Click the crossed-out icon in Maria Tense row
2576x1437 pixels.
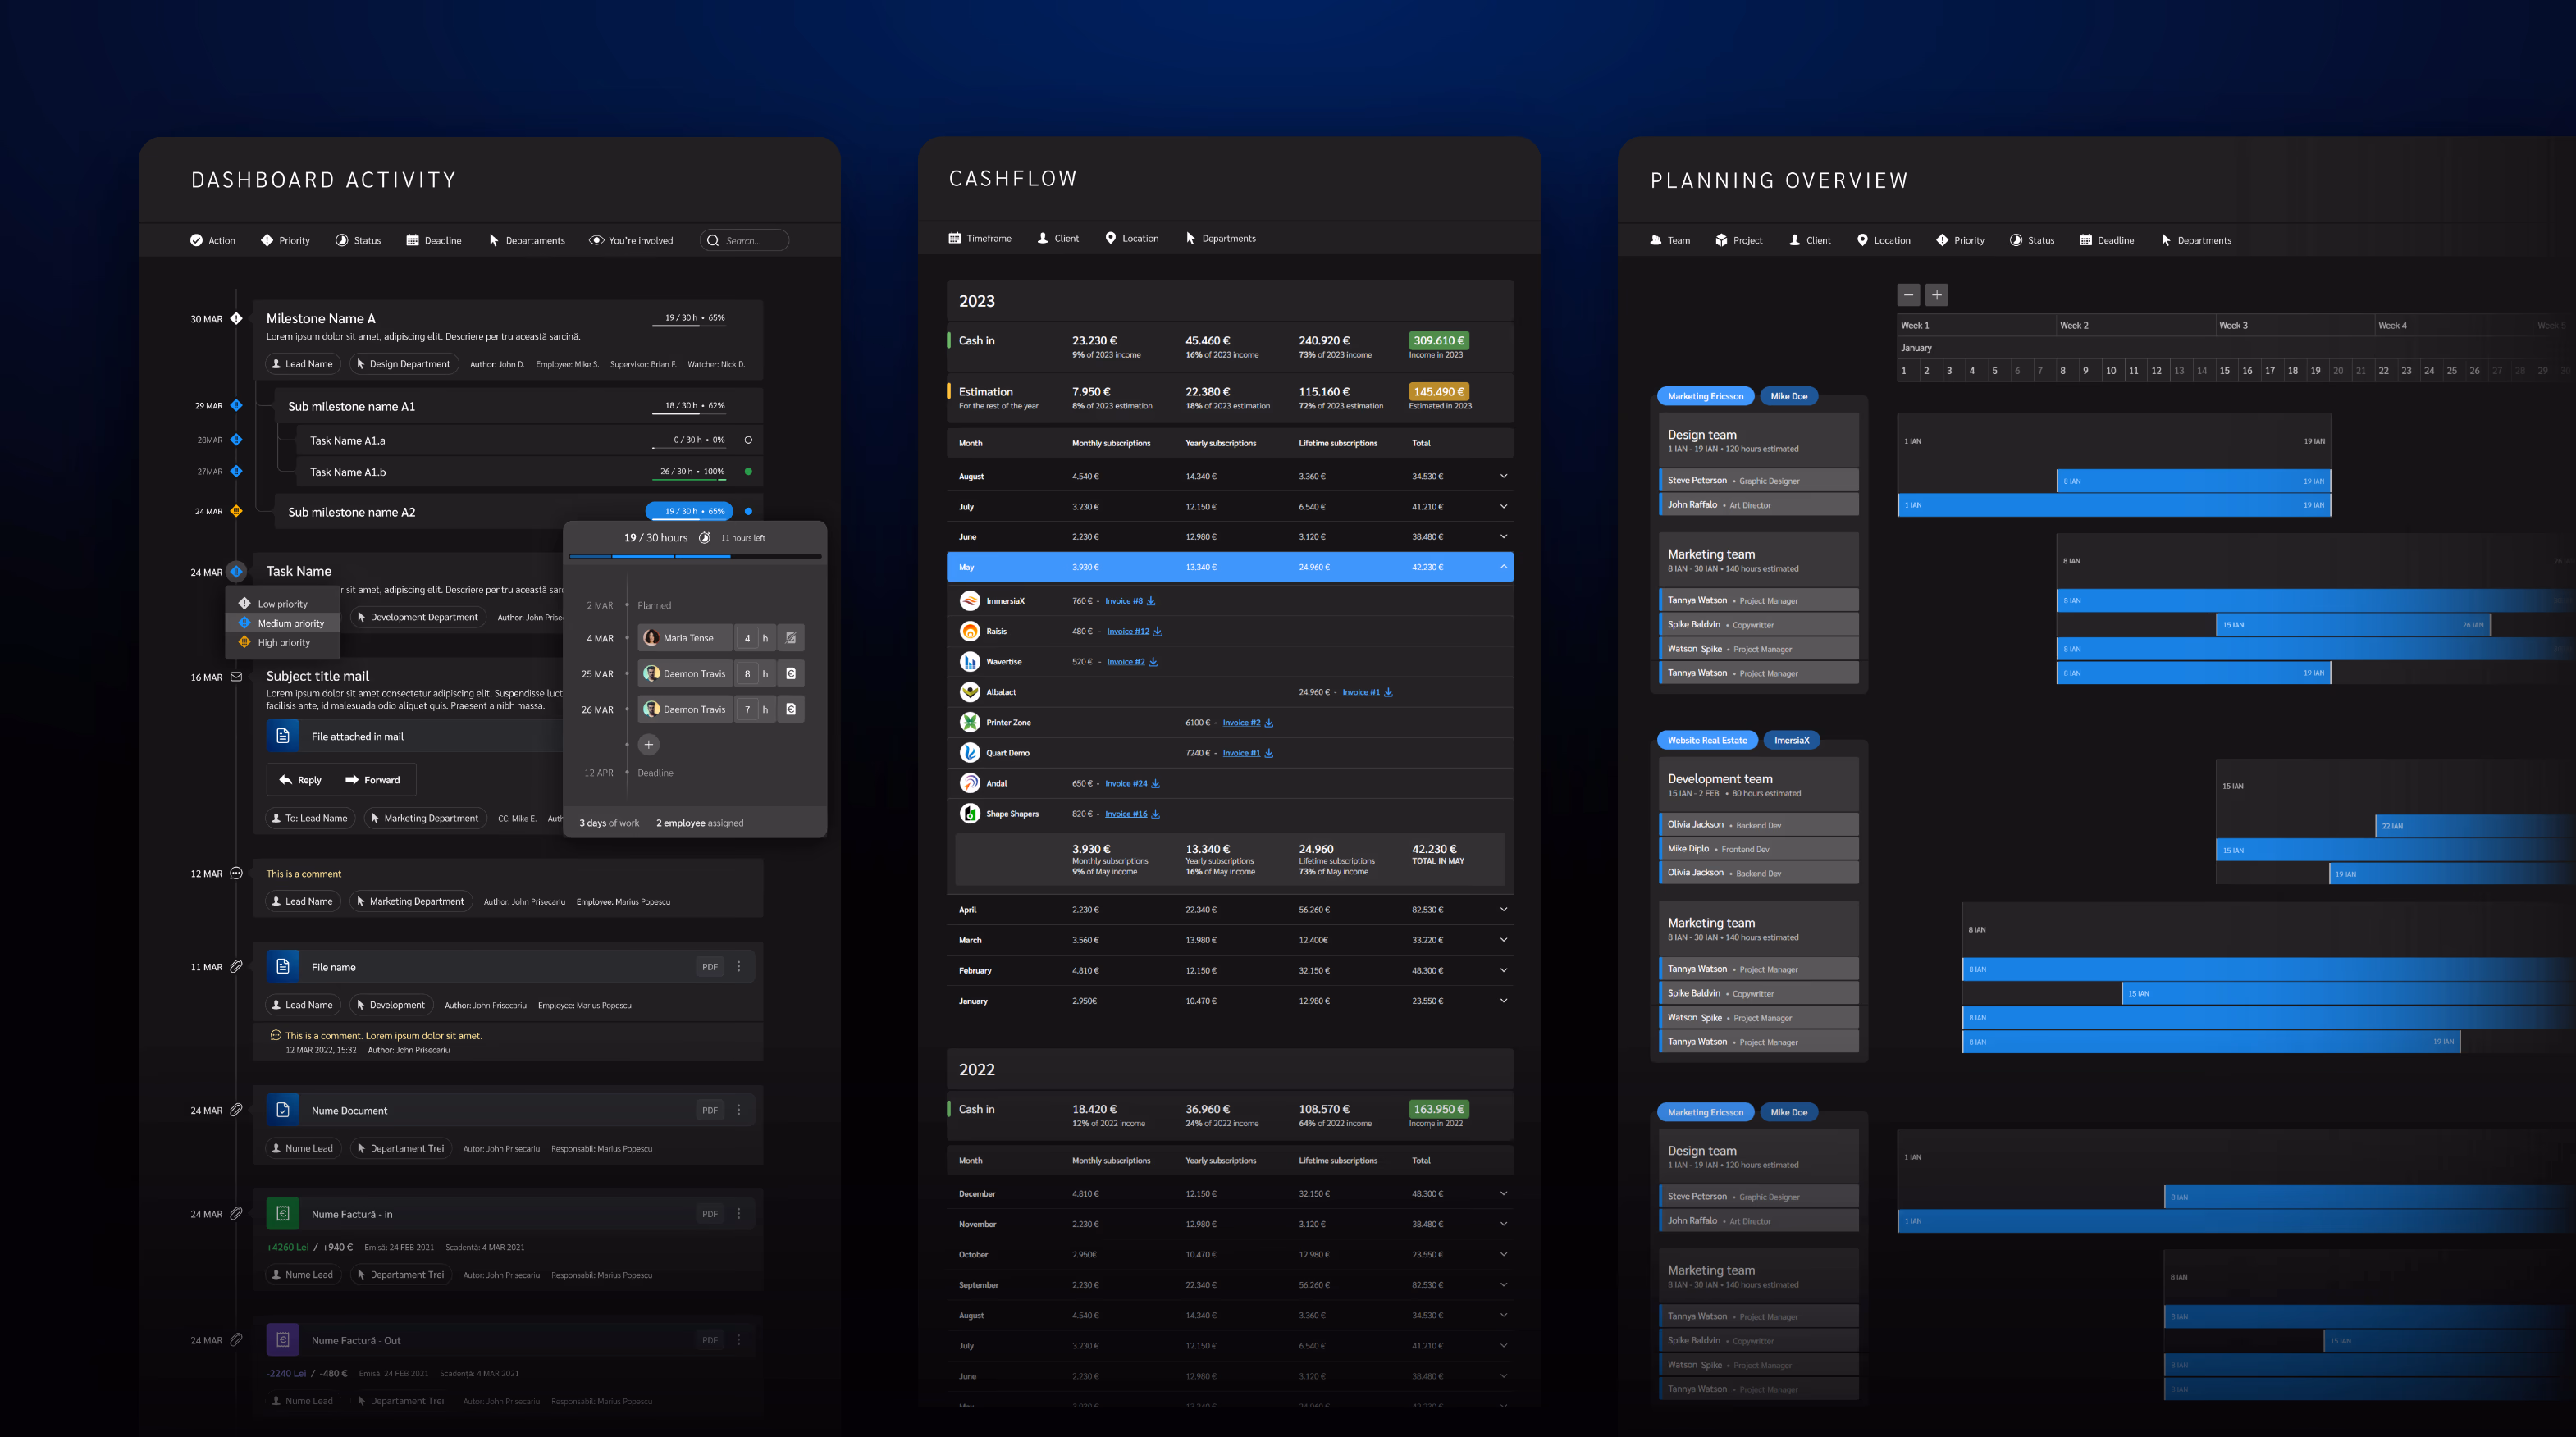pyautogui.click(x=791, y=637)
